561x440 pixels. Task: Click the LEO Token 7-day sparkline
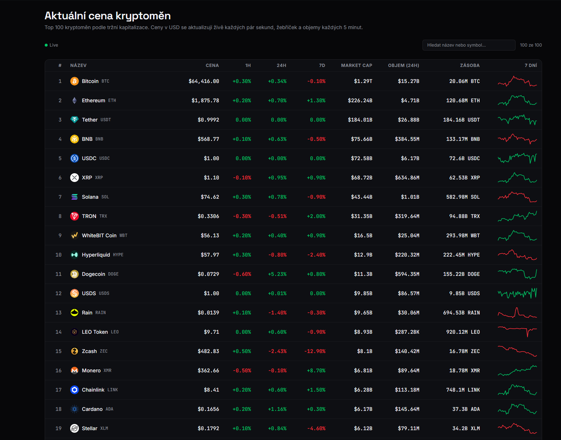coord(517,332)
